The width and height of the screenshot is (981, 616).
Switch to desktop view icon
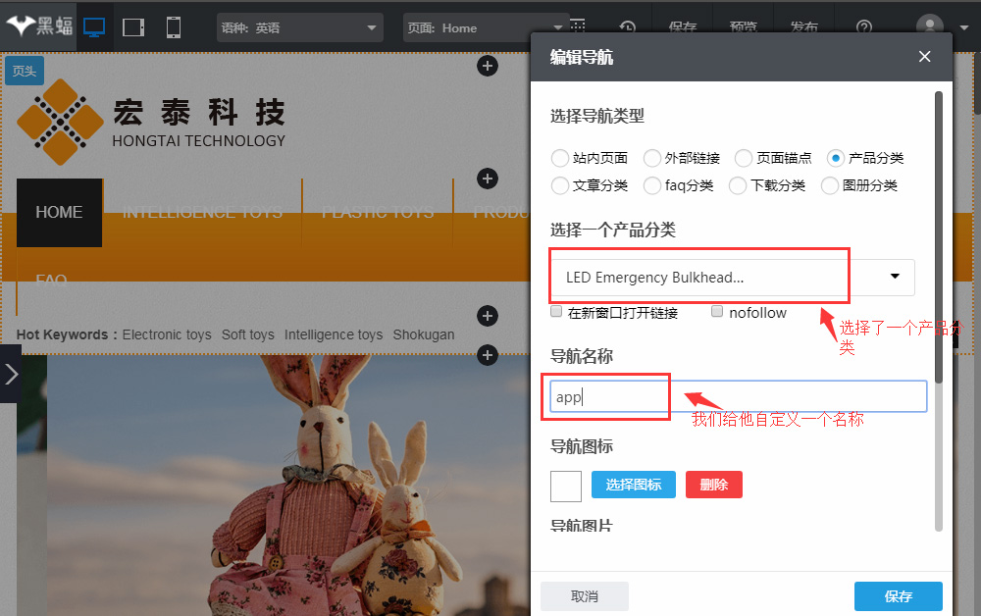pyautogui.click(x=94, y=27)
